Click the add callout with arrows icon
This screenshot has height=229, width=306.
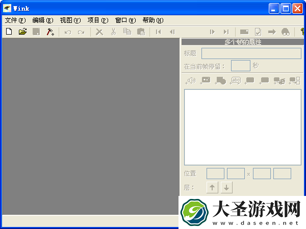[206, 80]
